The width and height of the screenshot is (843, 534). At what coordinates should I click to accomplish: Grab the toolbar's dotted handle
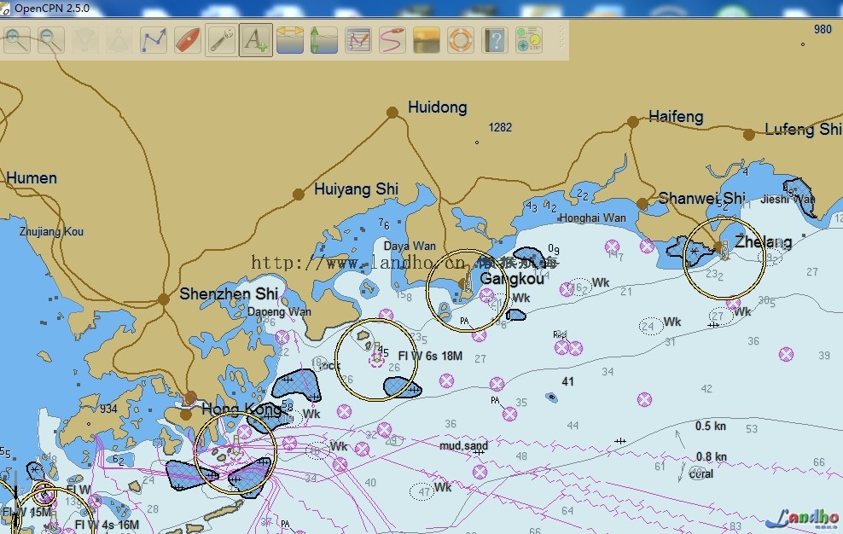click(x=561, y=38)
